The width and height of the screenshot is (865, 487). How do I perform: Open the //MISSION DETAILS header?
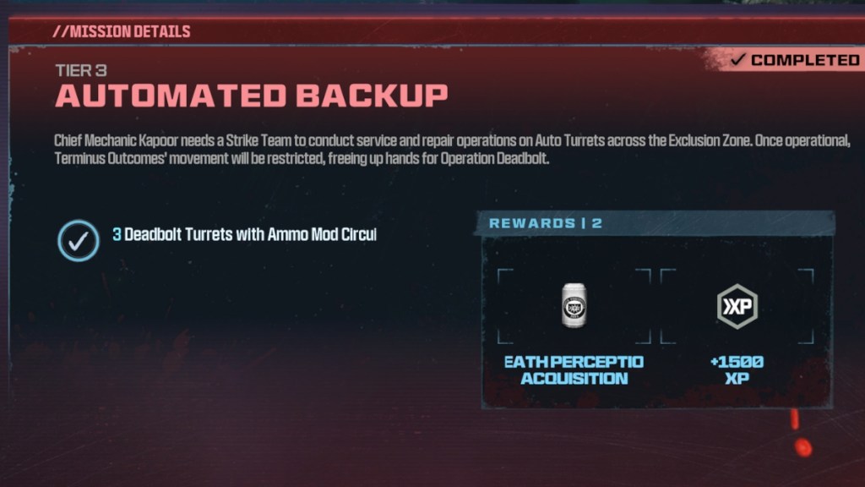pyautogui.click(x=122, y=31)
